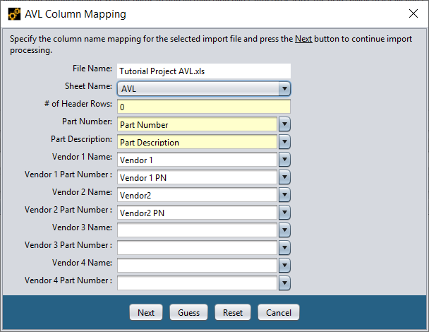Cancel the column mapping dialog
This screenshot has height=332, width=429.
[279, 312]
